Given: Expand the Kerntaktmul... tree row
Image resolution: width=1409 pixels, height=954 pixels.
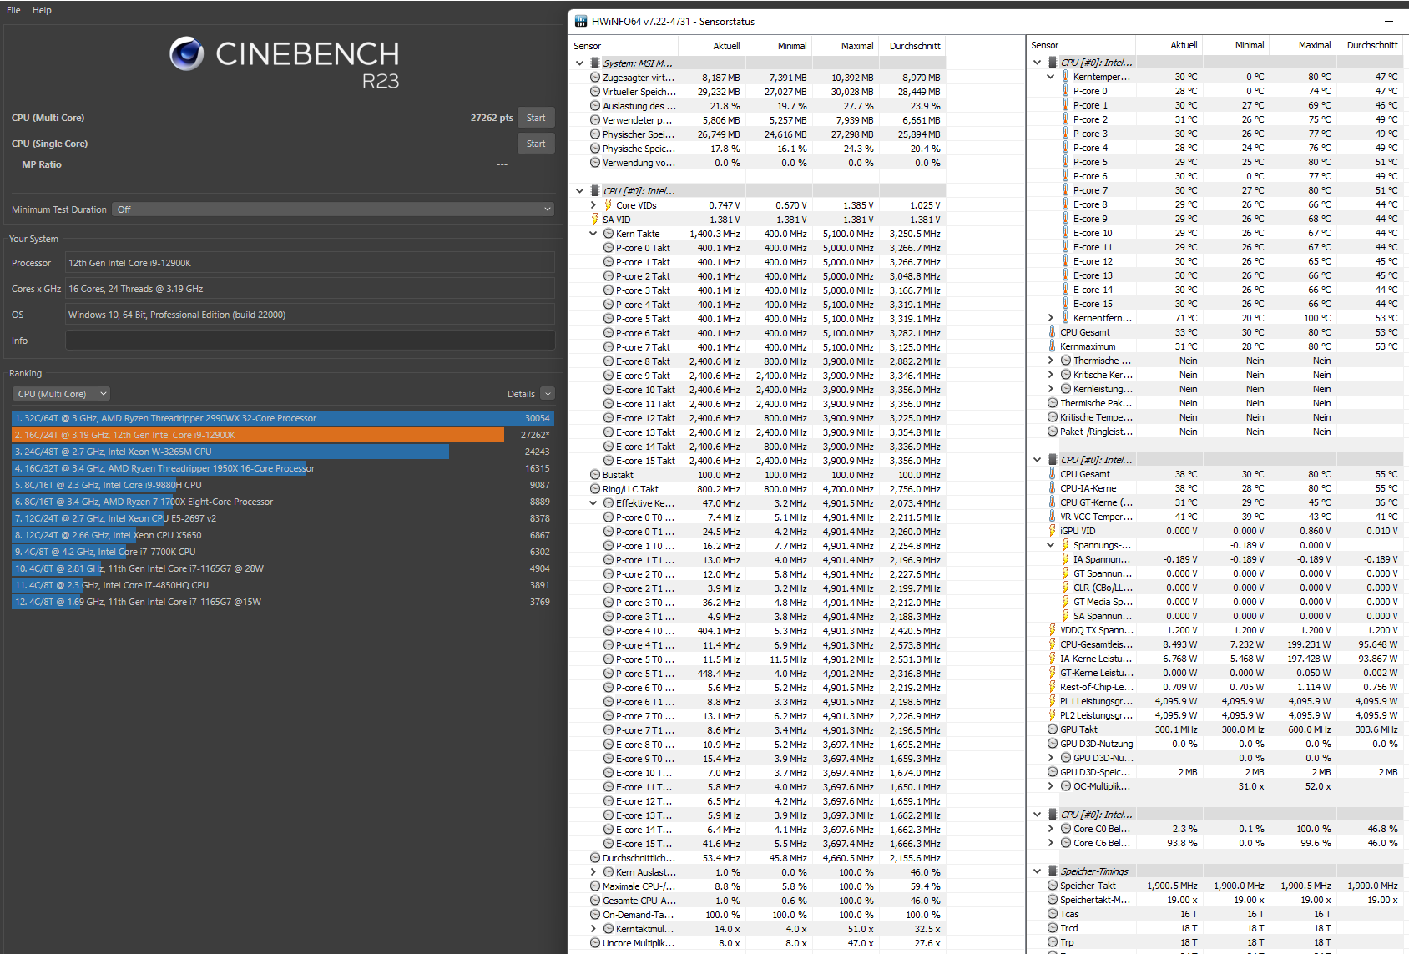Looking at the screenshot, I should [593, 929].
